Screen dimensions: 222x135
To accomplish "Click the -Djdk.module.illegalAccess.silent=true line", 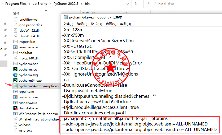I will 100,107.
